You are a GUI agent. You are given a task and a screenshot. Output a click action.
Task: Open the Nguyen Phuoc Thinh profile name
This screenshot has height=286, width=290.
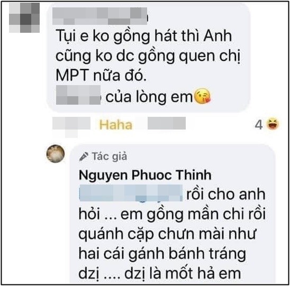tap(145, 175)
